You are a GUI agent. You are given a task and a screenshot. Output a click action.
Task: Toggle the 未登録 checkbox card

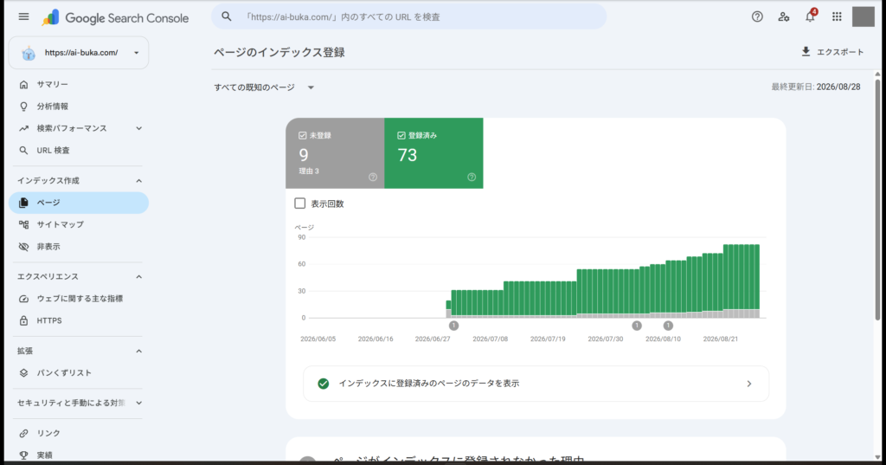[x=335, y=152]
